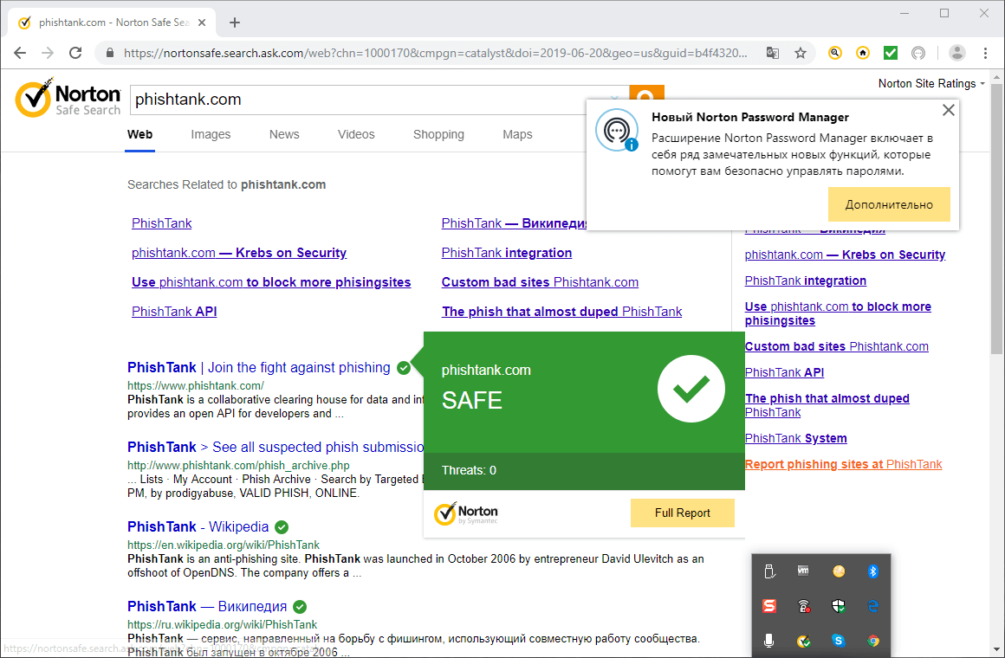The width and height of the screenshot is (1005, 658).
Task: Open the Chrome three-dot menu
Action: tap(985, 53)
